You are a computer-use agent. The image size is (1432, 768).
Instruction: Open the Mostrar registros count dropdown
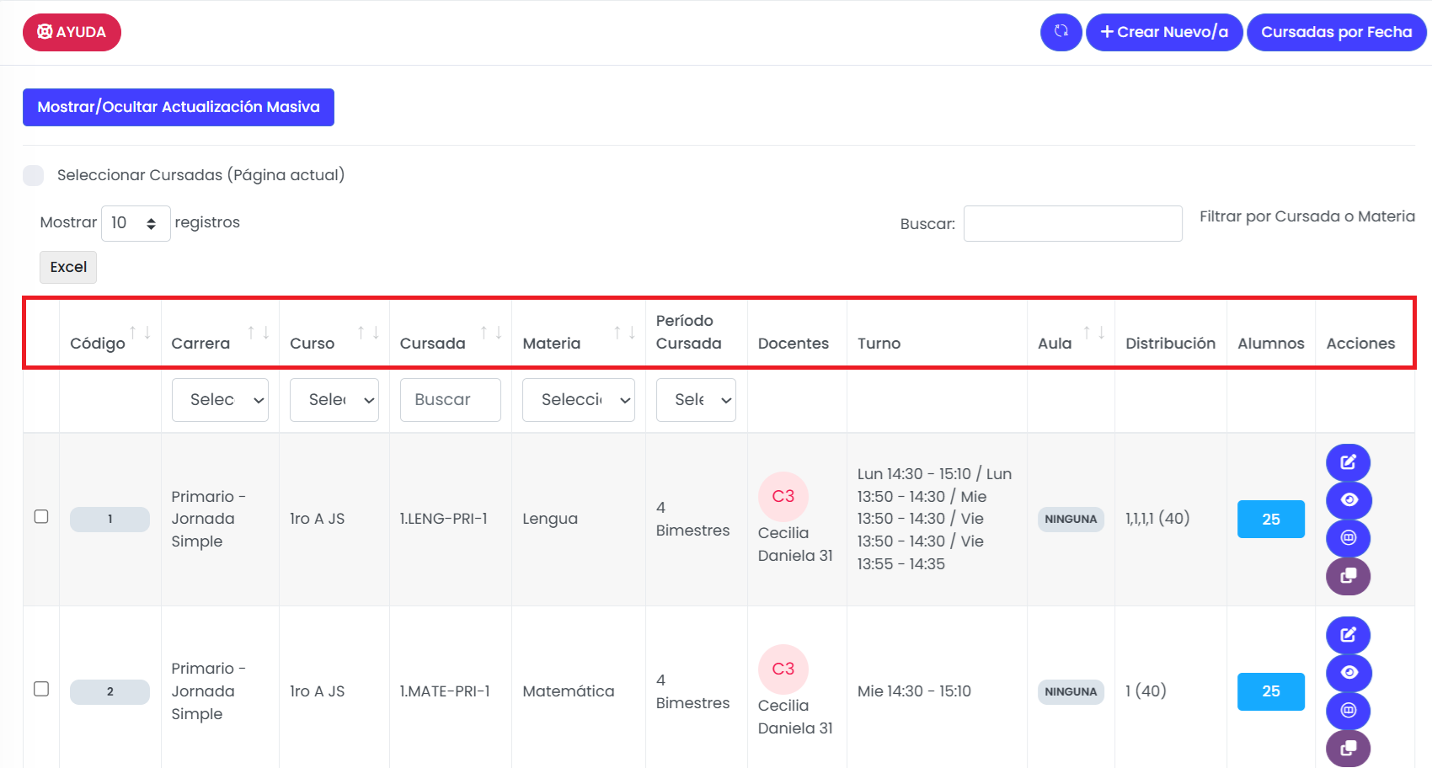136,223
